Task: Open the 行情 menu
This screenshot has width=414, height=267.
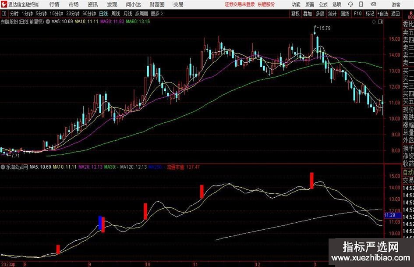Action: pyautogui.click(x=54, y=4)
